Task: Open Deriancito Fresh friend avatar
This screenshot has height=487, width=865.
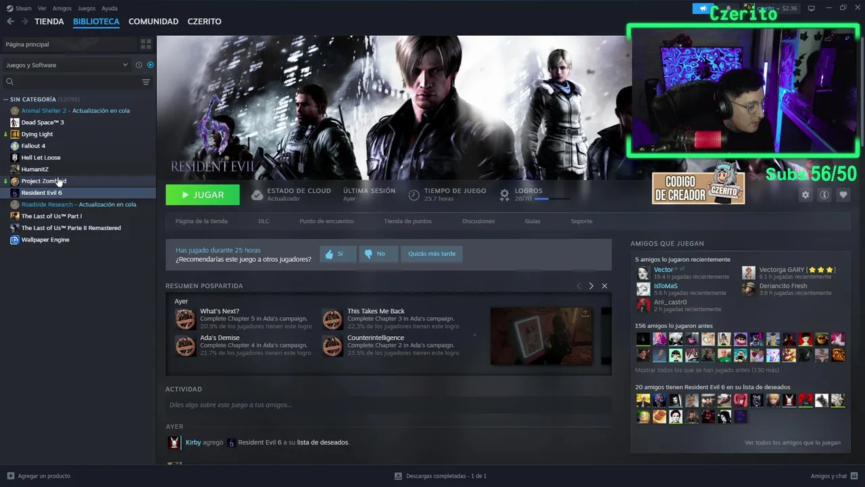Action: [x=748, y=289]
